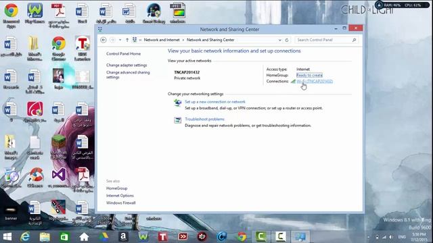Click the taskbar clock

(419, 237)
